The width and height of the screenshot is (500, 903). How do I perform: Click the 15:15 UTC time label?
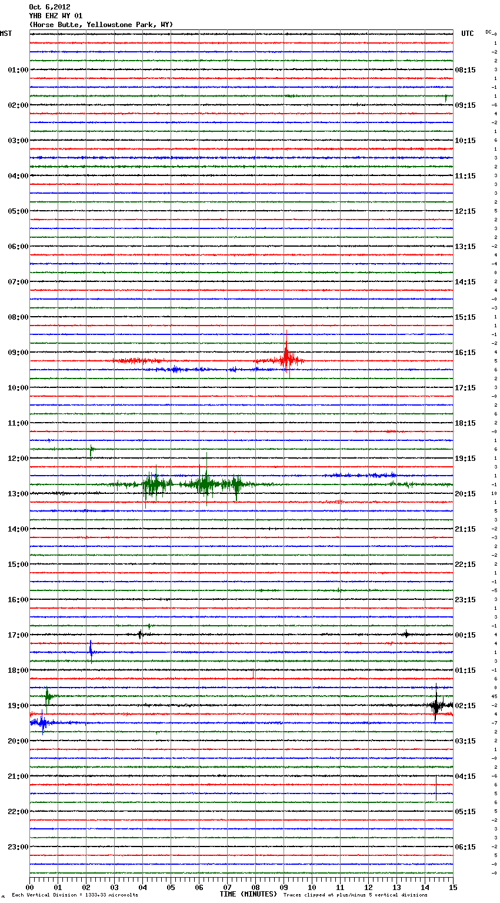[x=465, y=317]
